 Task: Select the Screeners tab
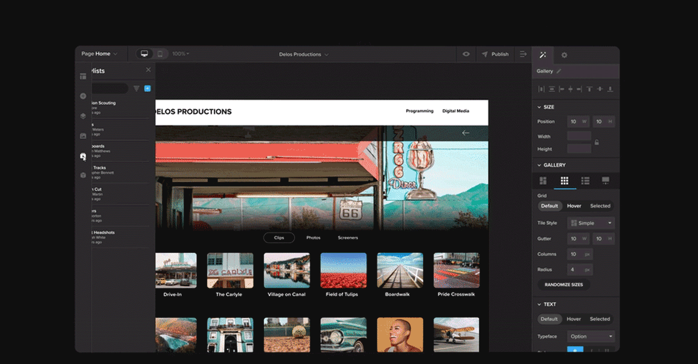tap(348, 237)
